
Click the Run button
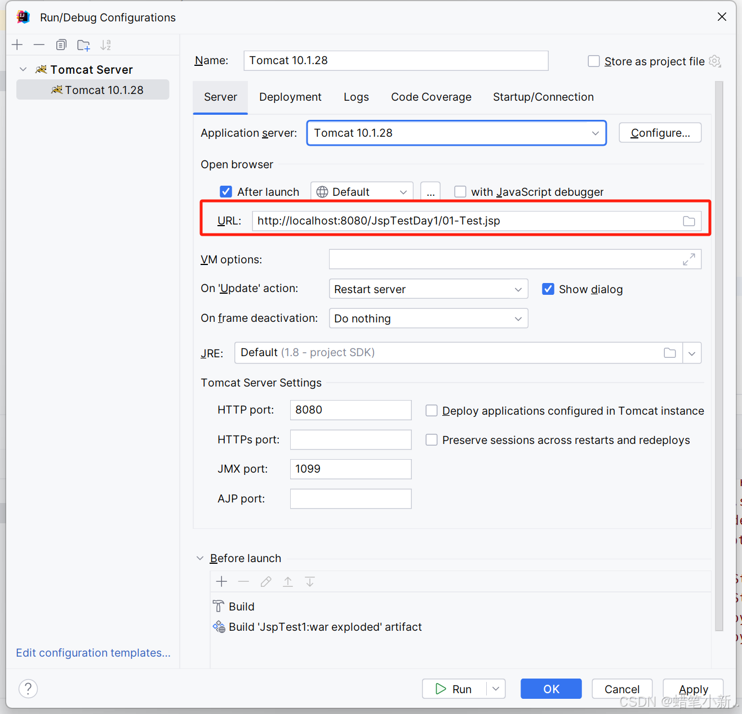454,689
